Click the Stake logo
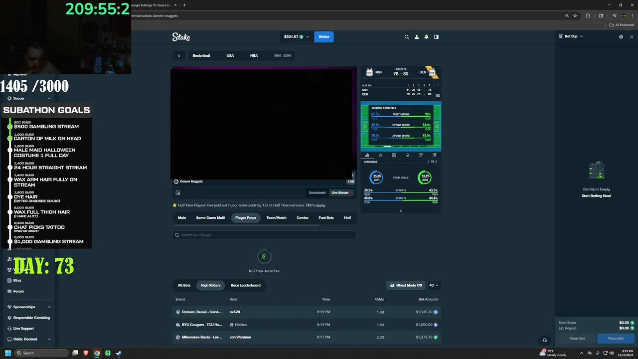The height and width of the screenshot is (359, 638). tap(181, 37)
